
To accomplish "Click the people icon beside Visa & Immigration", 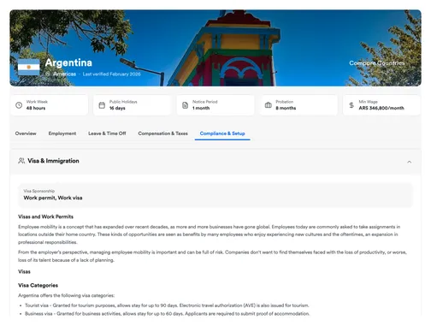I will tap(21, 161).
